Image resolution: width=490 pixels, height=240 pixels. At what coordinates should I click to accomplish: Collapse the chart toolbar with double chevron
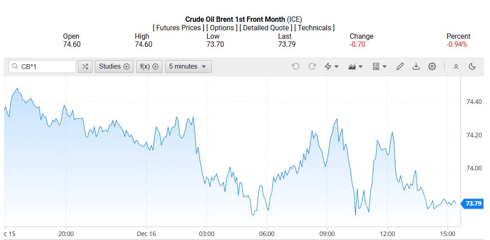point(456,66)
